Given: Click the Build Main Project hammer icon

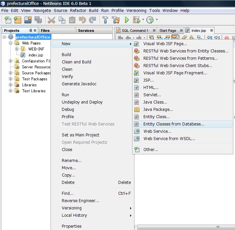Looking at the screenshot, I should 106,20.
